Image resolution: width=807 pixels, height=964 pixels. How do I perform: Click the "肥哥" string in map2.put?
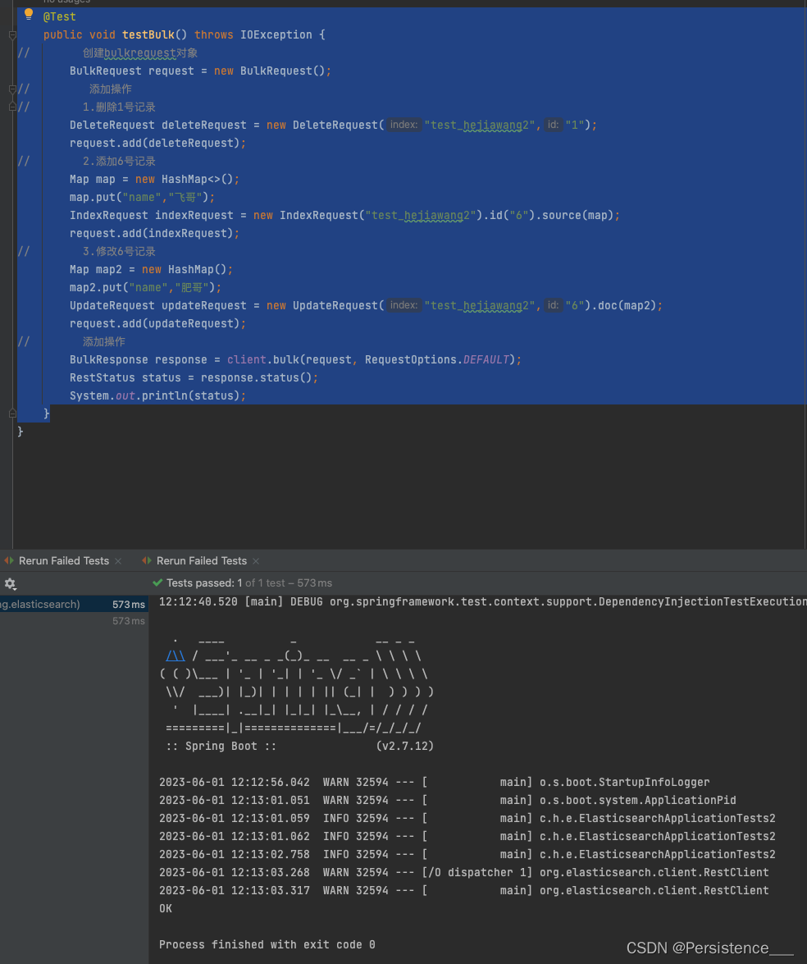[x=192, y=288]
